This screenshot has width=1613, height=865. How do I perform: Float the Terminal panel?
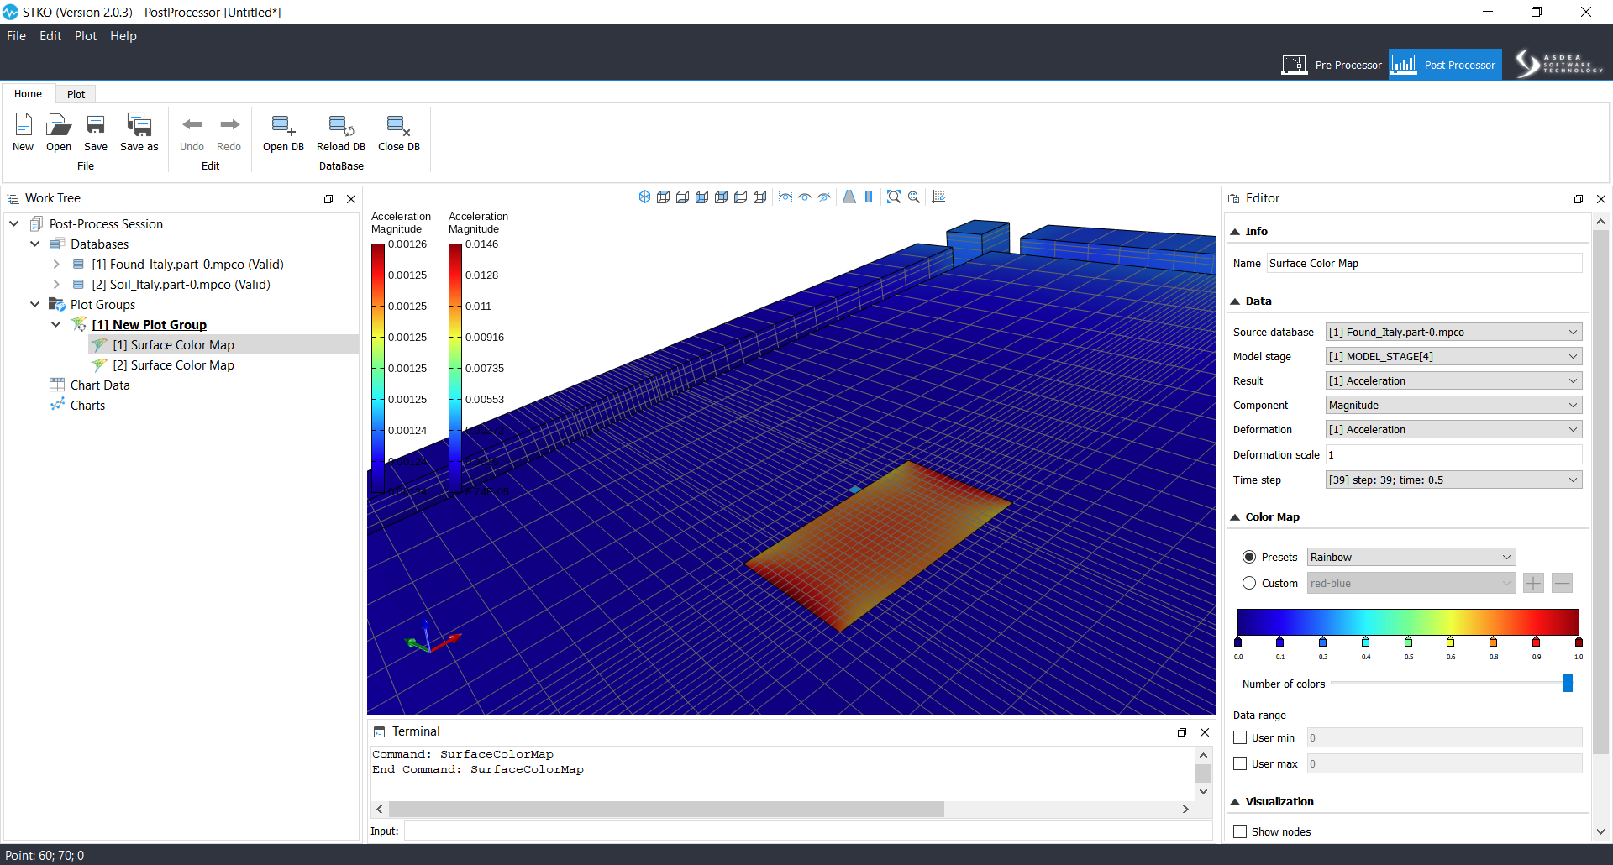click(1182, 732)
